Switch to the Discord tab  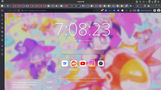(x=84, y=6)
